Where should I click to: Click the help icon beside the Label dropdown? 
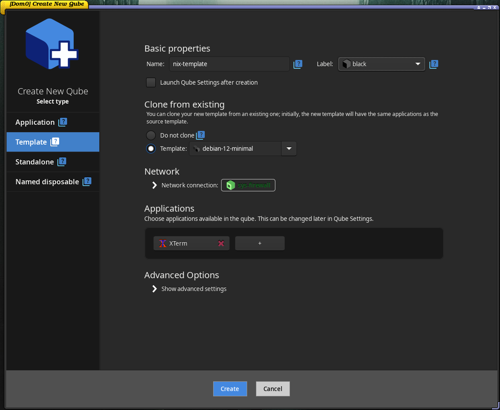click(433, 64)
